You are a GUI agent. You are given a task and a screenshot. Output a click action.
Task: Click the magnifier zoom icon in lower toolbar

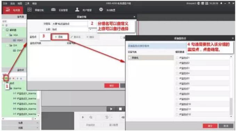[91, 117]
